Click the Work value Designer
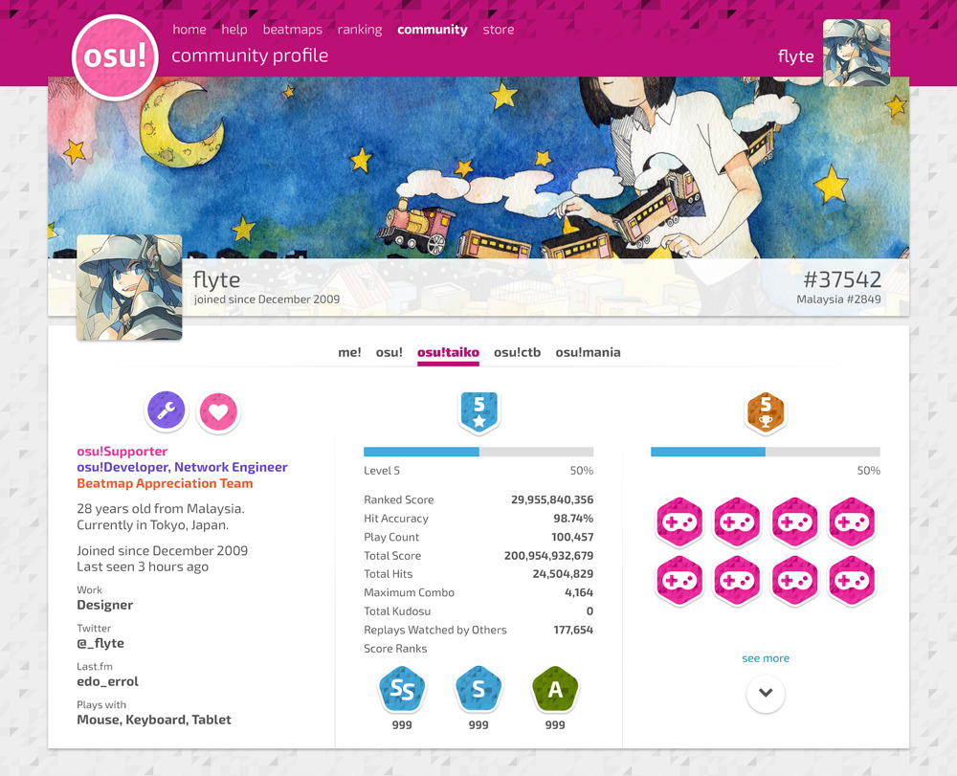This screenshot has height=776, width=957. pyautogui.click(x=105, y=605)
